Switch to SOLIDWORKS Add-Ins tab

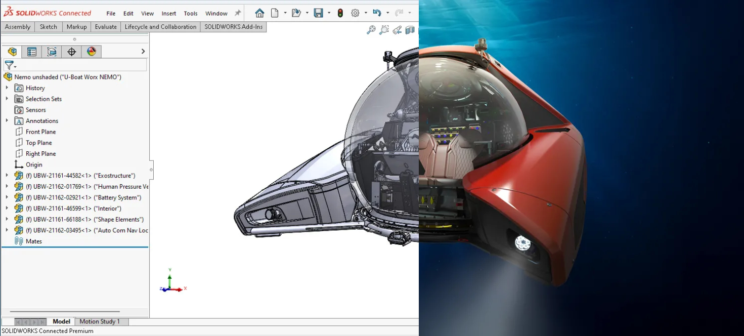tap(234, 27)
